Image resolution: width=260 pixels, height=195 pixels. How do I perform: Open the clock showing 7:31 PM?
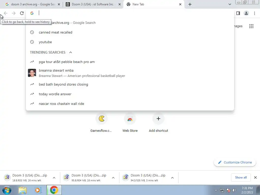(x=247, y=190)
